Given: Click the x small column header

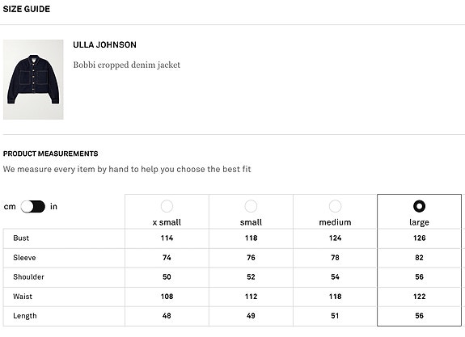Looking at the screenshot, I should click(167, 222).
